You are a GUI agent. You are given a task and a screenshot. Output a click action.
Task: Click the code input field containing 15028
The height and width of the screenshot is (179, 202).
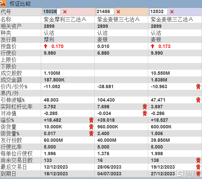click(52, 12)
